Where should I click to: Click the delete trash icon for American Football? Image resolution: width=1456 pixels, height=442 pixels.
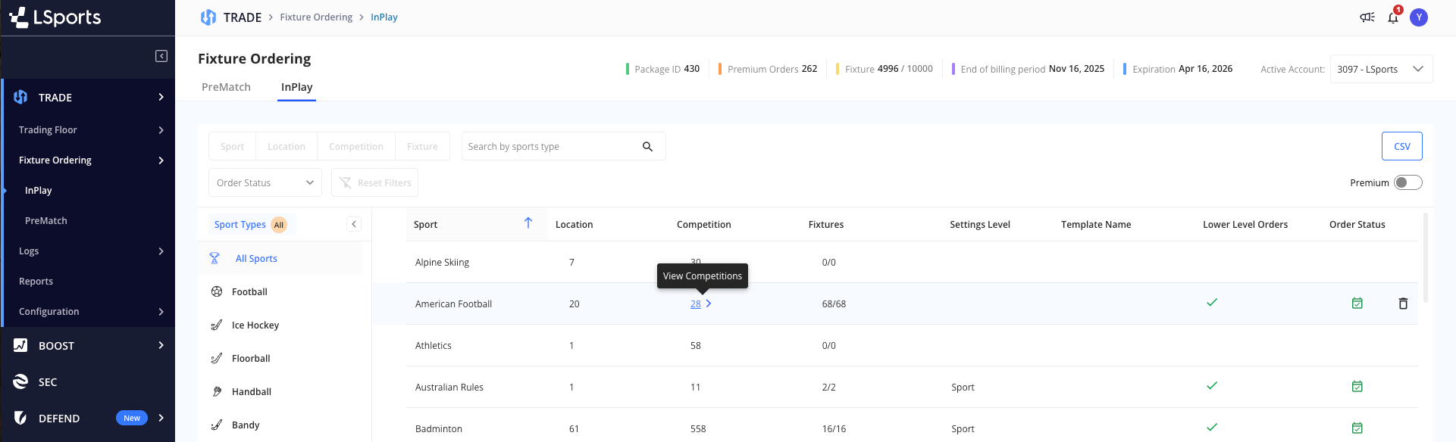pos(1403,303)
